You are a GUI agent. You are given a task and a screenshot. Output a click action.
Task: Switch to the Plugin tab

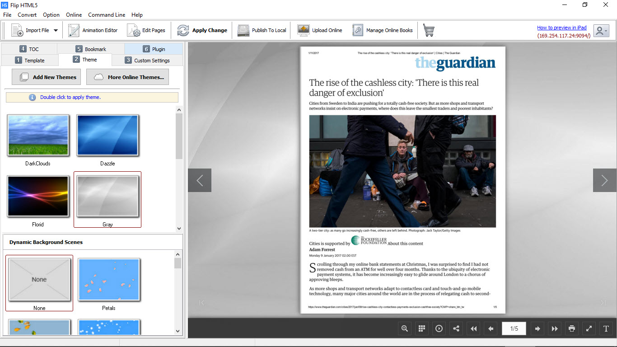[x=154, y=49]
